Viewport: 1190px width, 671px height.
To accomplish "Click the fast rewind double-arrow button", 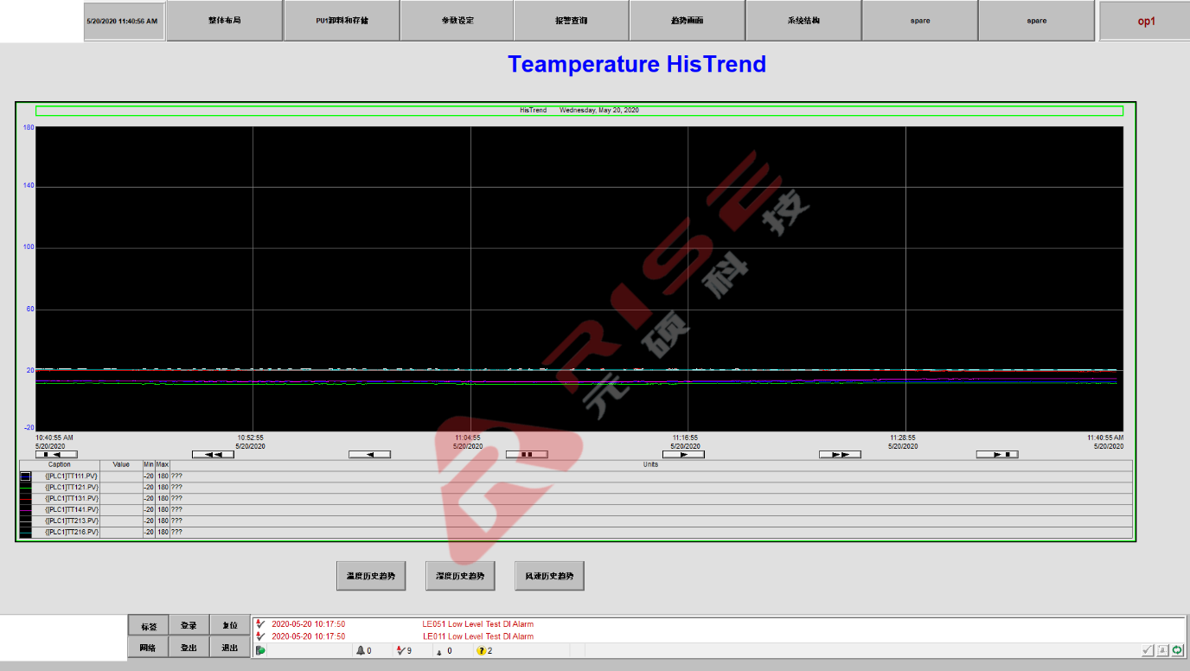I will tap(213, 454).
